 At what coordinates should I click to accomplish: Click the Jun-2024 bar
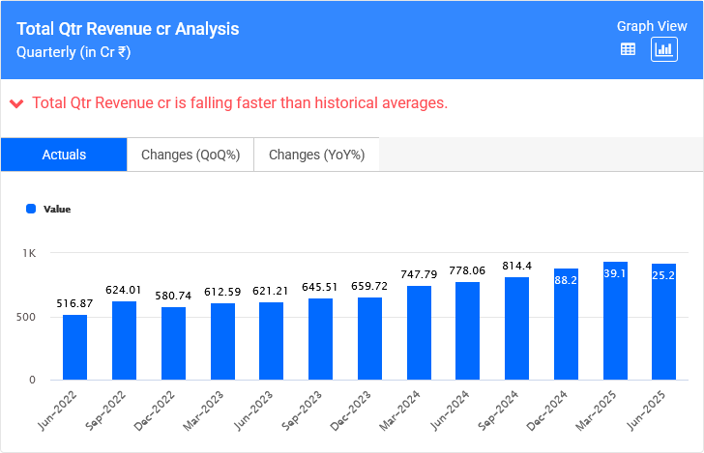click(x=468, y=330)
